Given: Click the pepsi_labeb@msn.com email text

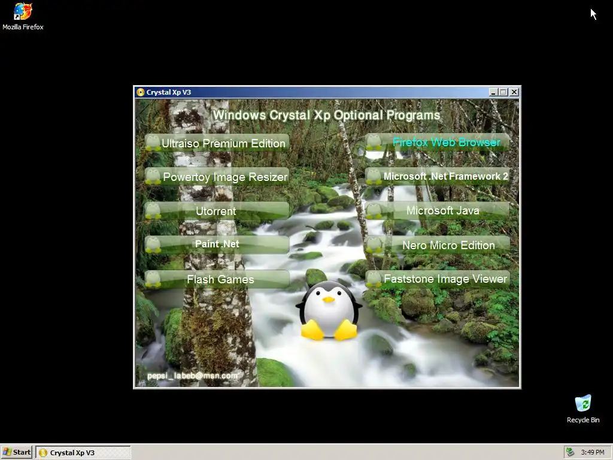Looking at the screenshot, I should (192, 376).
